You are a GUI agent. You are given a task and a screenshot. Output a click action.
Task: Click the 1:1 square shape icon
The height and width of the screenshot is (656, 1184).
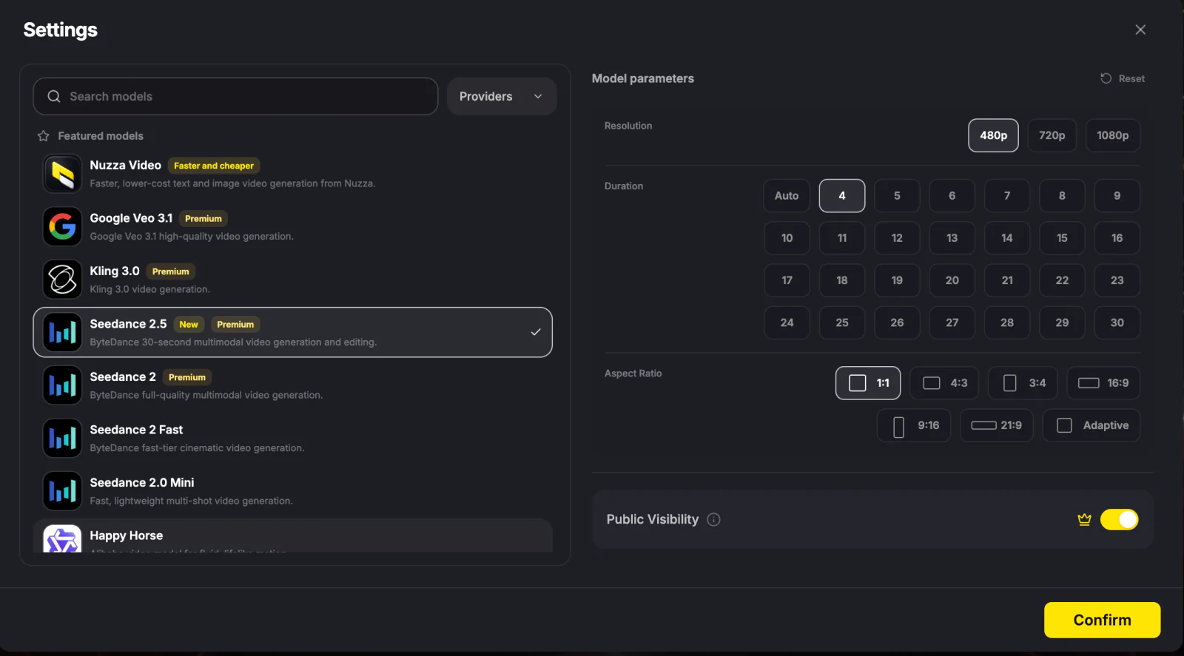pyautogui.click(x=858, y=383)
